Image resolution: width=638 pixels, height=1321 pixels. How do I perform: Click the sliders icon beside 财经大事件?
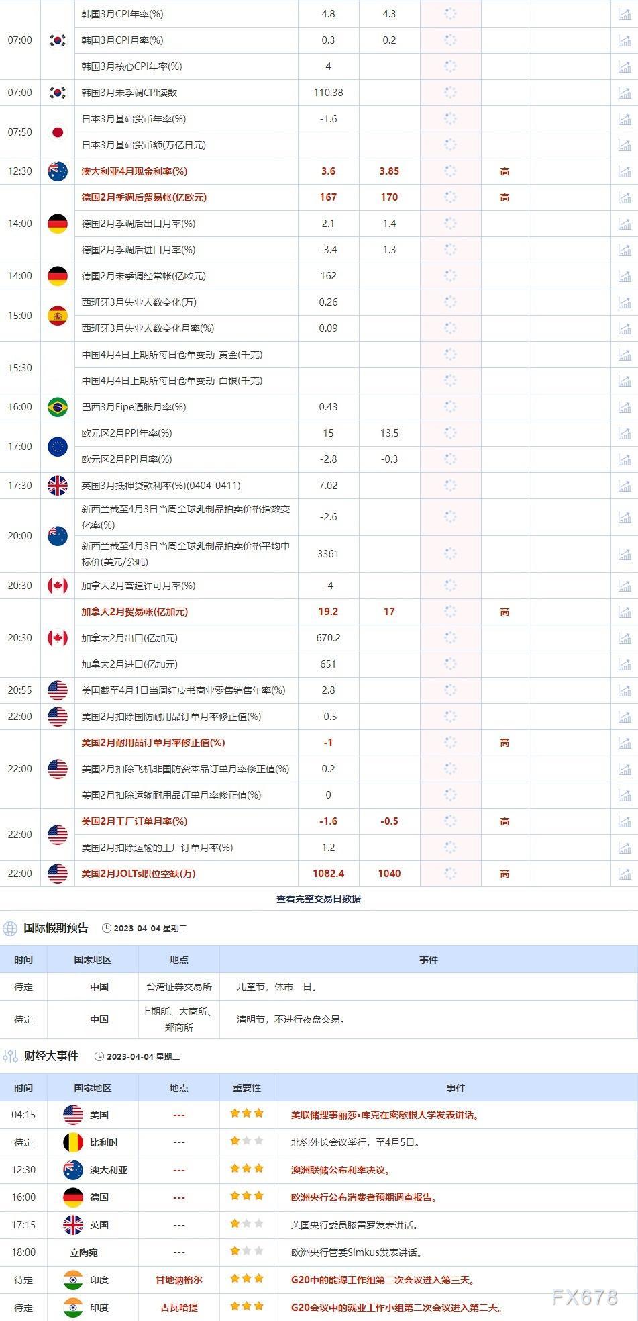tap(10, 1056)
